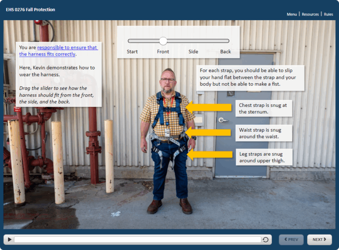Click the 'Drag the slider' instruction text

[56, 95]
